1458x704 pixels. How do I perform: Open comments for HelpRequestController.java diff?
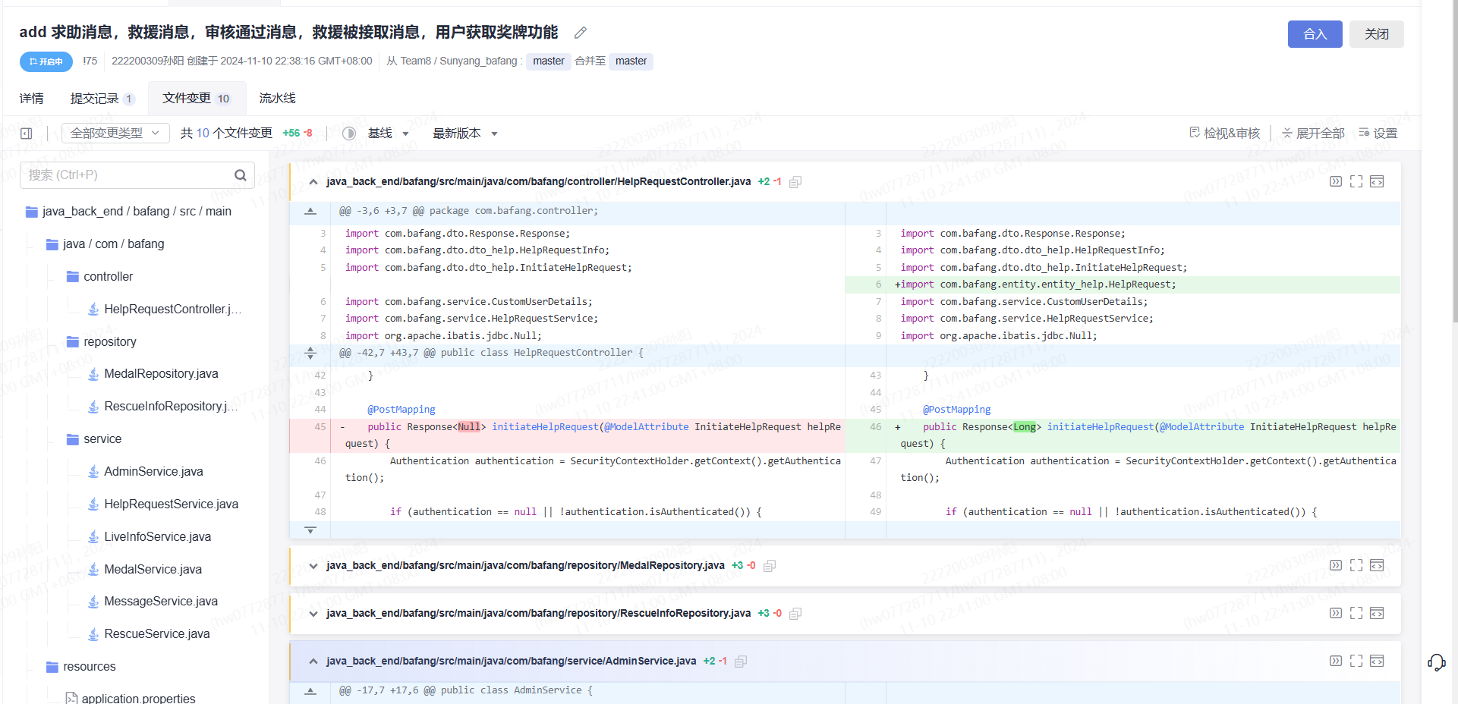click(x=1336, y=181)
